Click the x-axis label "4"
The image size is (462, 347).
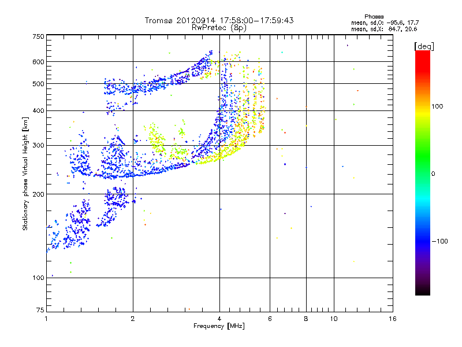coord(219,319)
